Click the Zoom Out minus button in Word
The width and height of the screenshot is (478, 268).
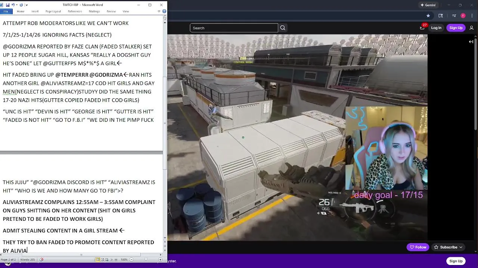(x=132, y=259)
